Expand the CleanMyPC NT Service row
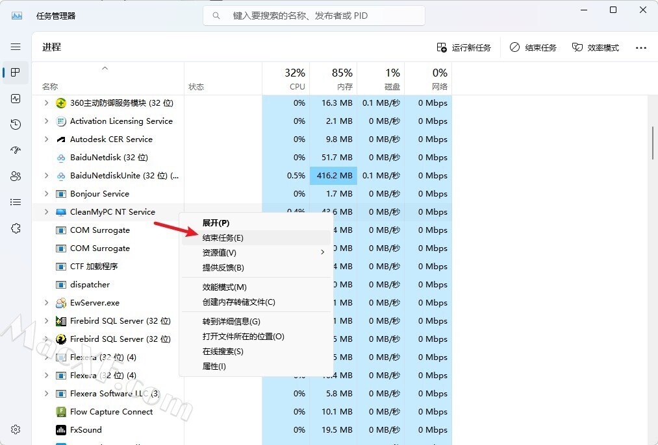Screen dimensions: 658x445 tap(46, 212)
